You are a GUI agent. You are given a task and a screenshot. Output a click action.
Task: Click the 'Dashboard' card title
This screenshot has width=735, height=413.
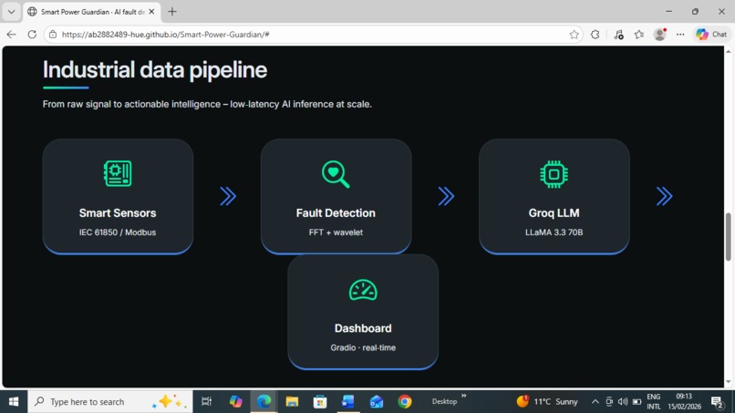coord(363,328)
